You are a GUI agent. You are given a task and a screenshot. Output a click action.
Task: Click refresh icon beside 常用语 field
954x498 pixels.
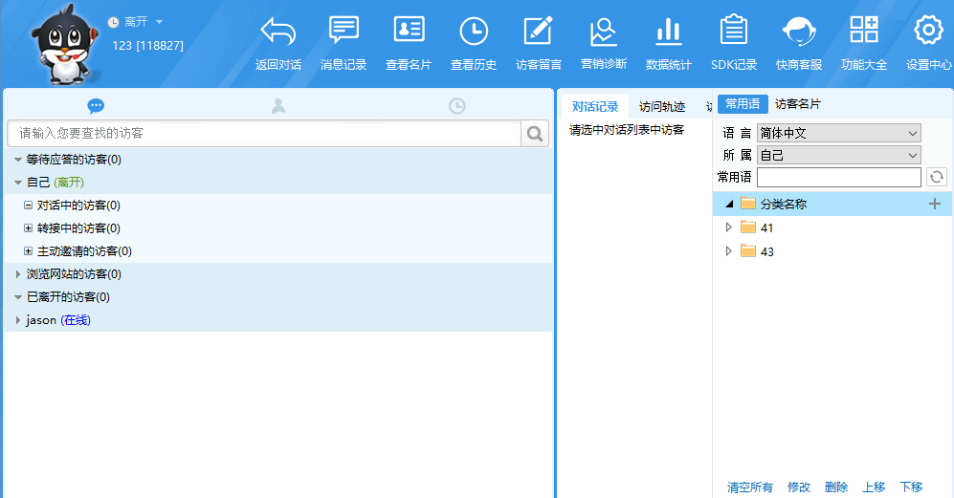click(937, 177)
